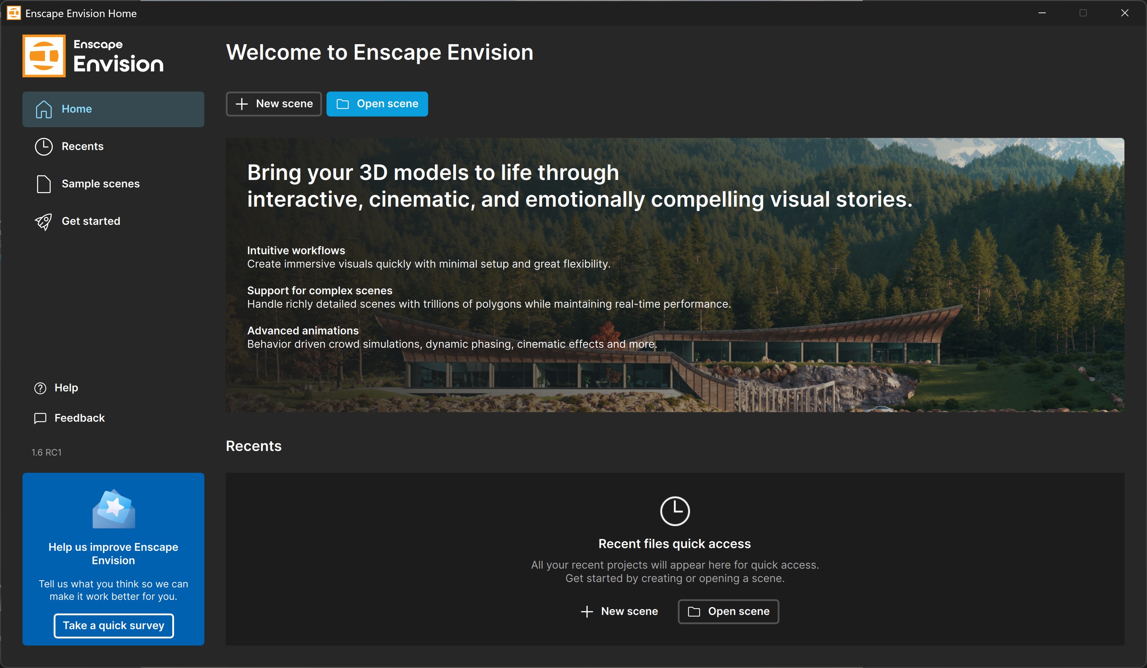Click the version text 1.6 RC1

coord(46,452)
